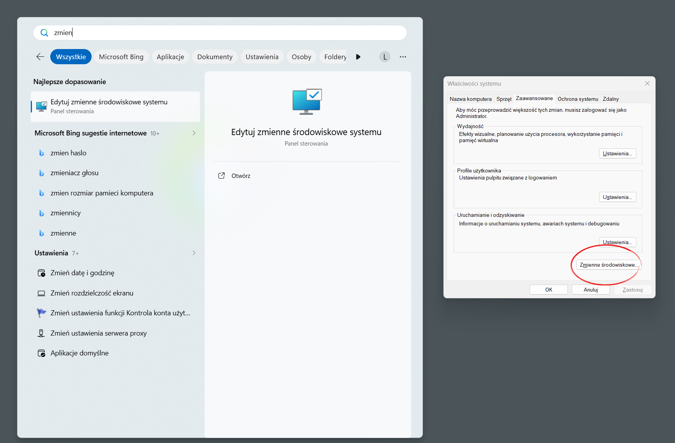Click the clock icon for Zmień datę i godzinę
This screenshot has width=675, height=443.
(x=41, y=273)
